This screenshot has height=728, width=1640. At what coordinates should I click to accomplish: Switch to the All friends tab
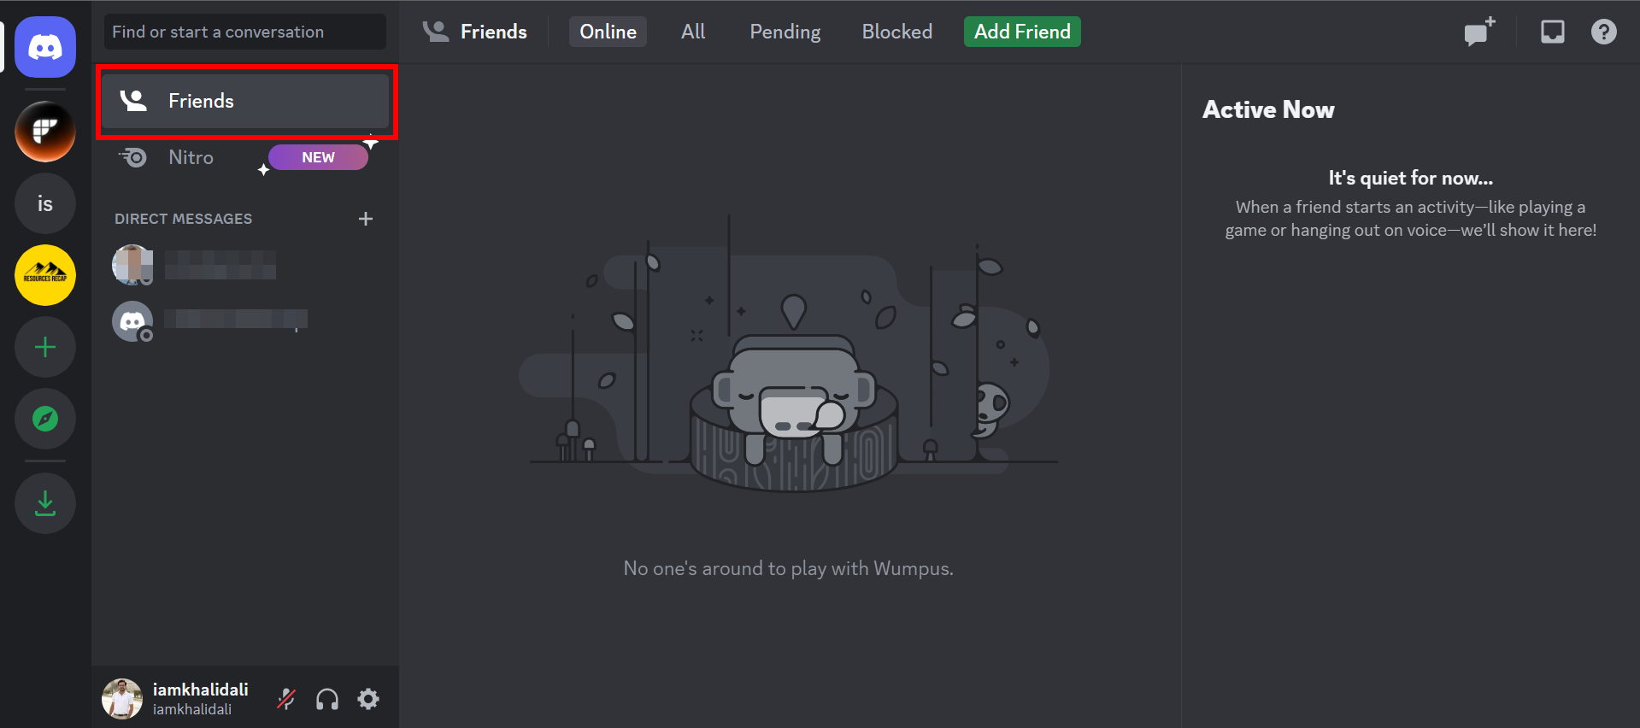pos(693,32)
